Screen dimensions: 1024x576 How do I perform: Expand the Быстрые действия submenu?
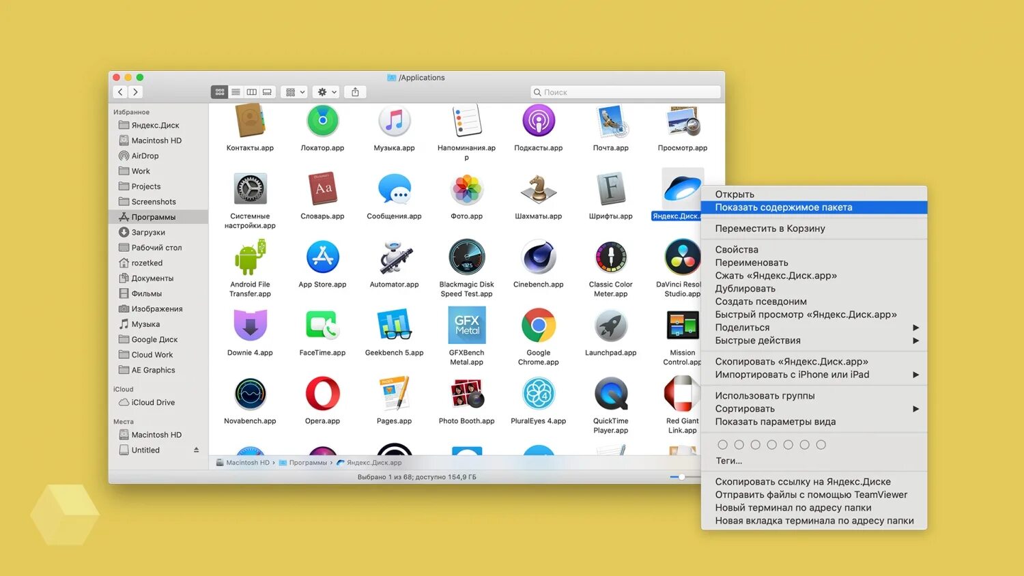pos(814,341)
